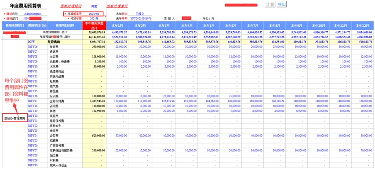Open the JGFY17 code link
Screen dimensions: 375x169
(x=33, y=101)
